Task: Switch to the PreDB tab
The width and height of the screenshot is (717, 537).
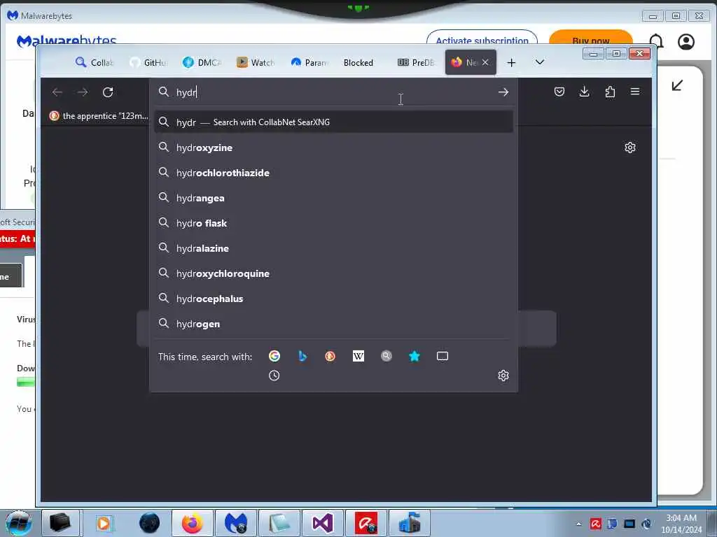Action: [416, 62]
